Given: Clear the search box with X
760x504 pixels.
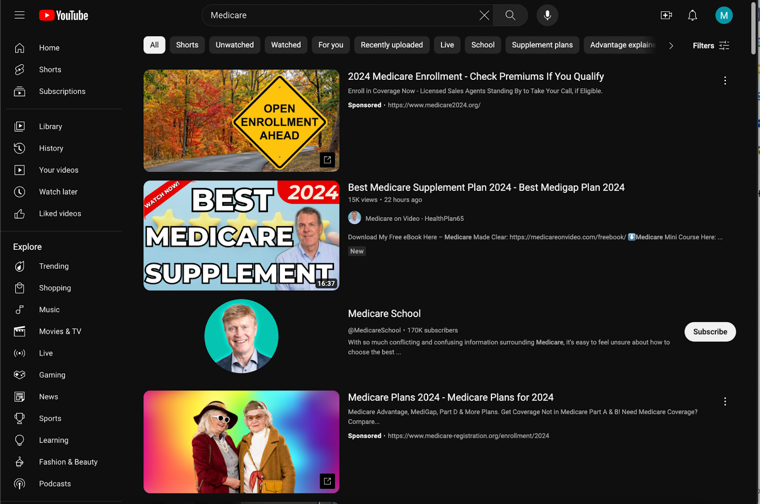Looking at the screenshot, I should 484,15.
